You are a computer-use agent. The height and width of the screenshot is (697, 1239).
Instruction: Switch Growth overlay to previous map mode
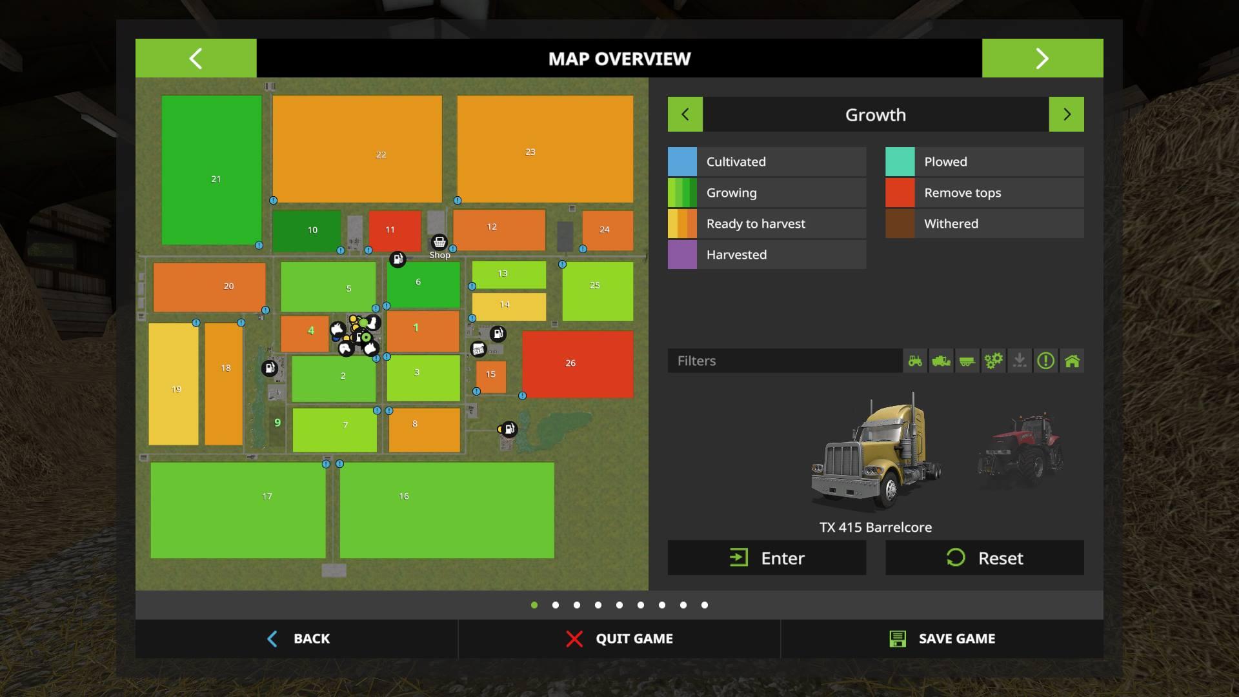point(685,114)
